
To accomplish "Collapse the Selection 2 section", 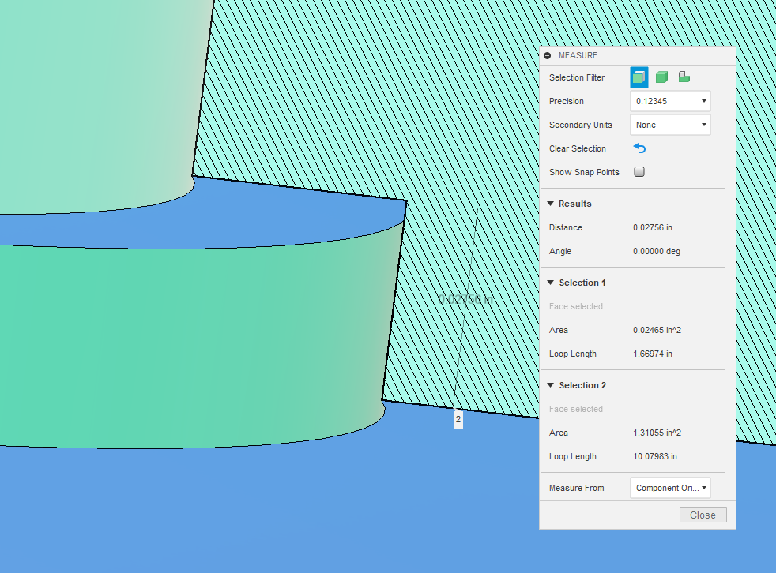I will click(550, 385).
